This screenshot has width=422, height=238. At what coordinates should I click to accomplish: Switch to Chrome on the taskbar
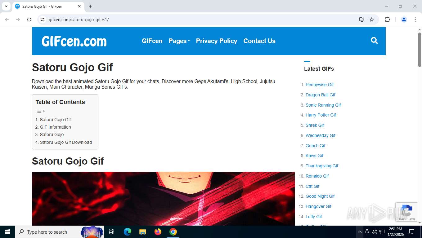click(x=173, y=232)
